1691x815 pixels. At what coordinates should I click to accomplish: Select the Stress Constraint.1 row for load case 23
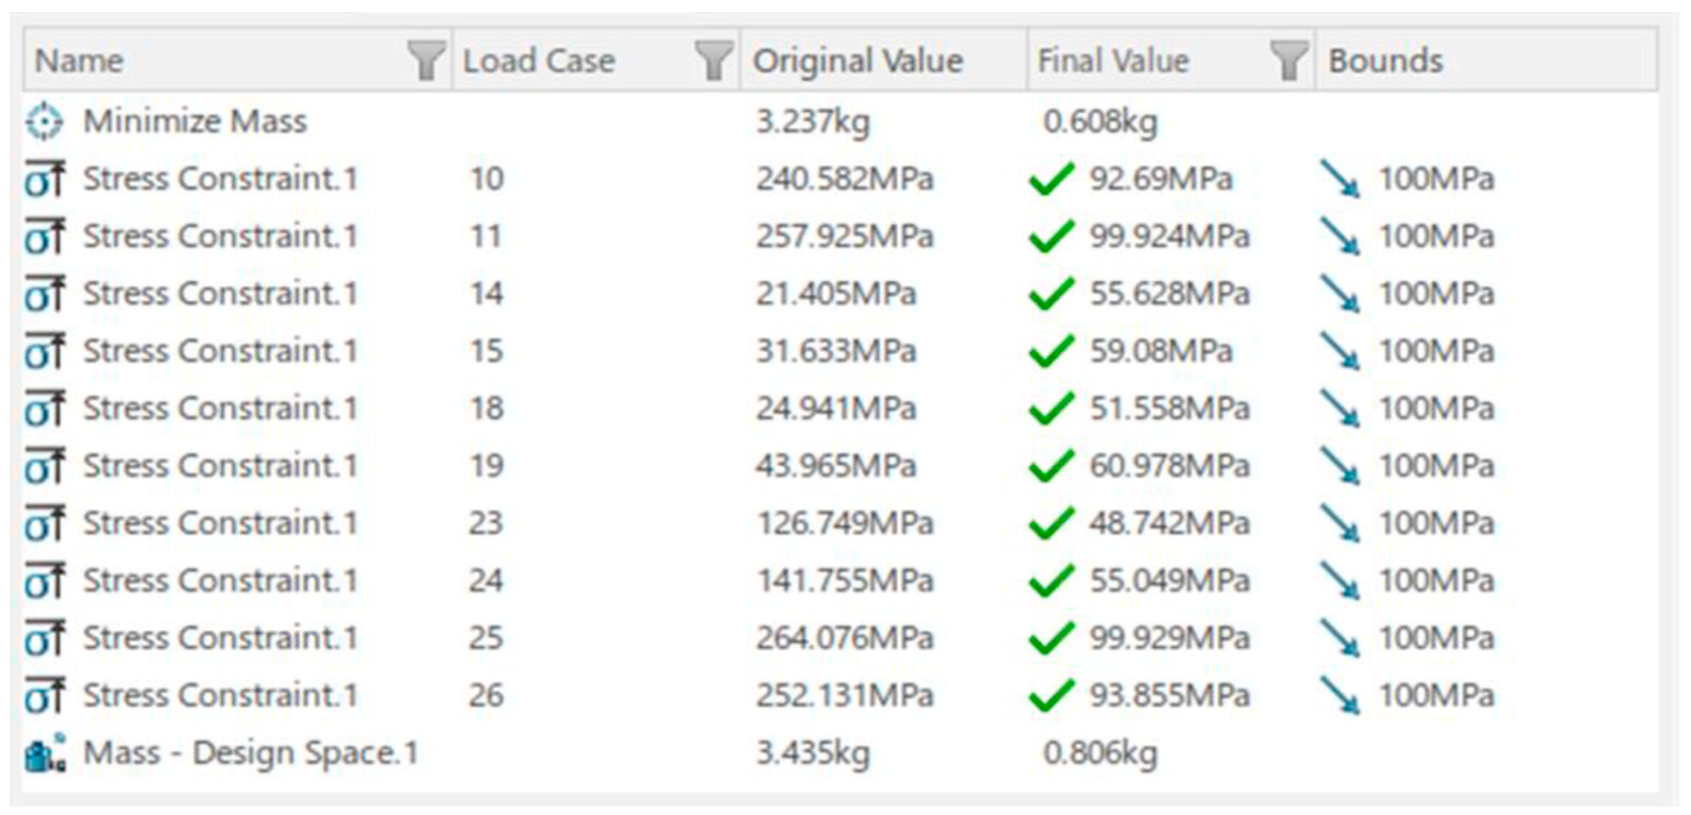coord(220,524)
